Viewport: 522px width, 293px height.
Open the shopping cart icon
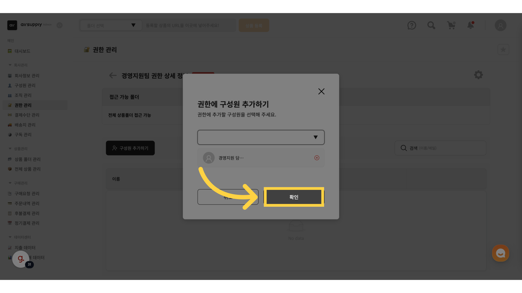tap(451, 26)
